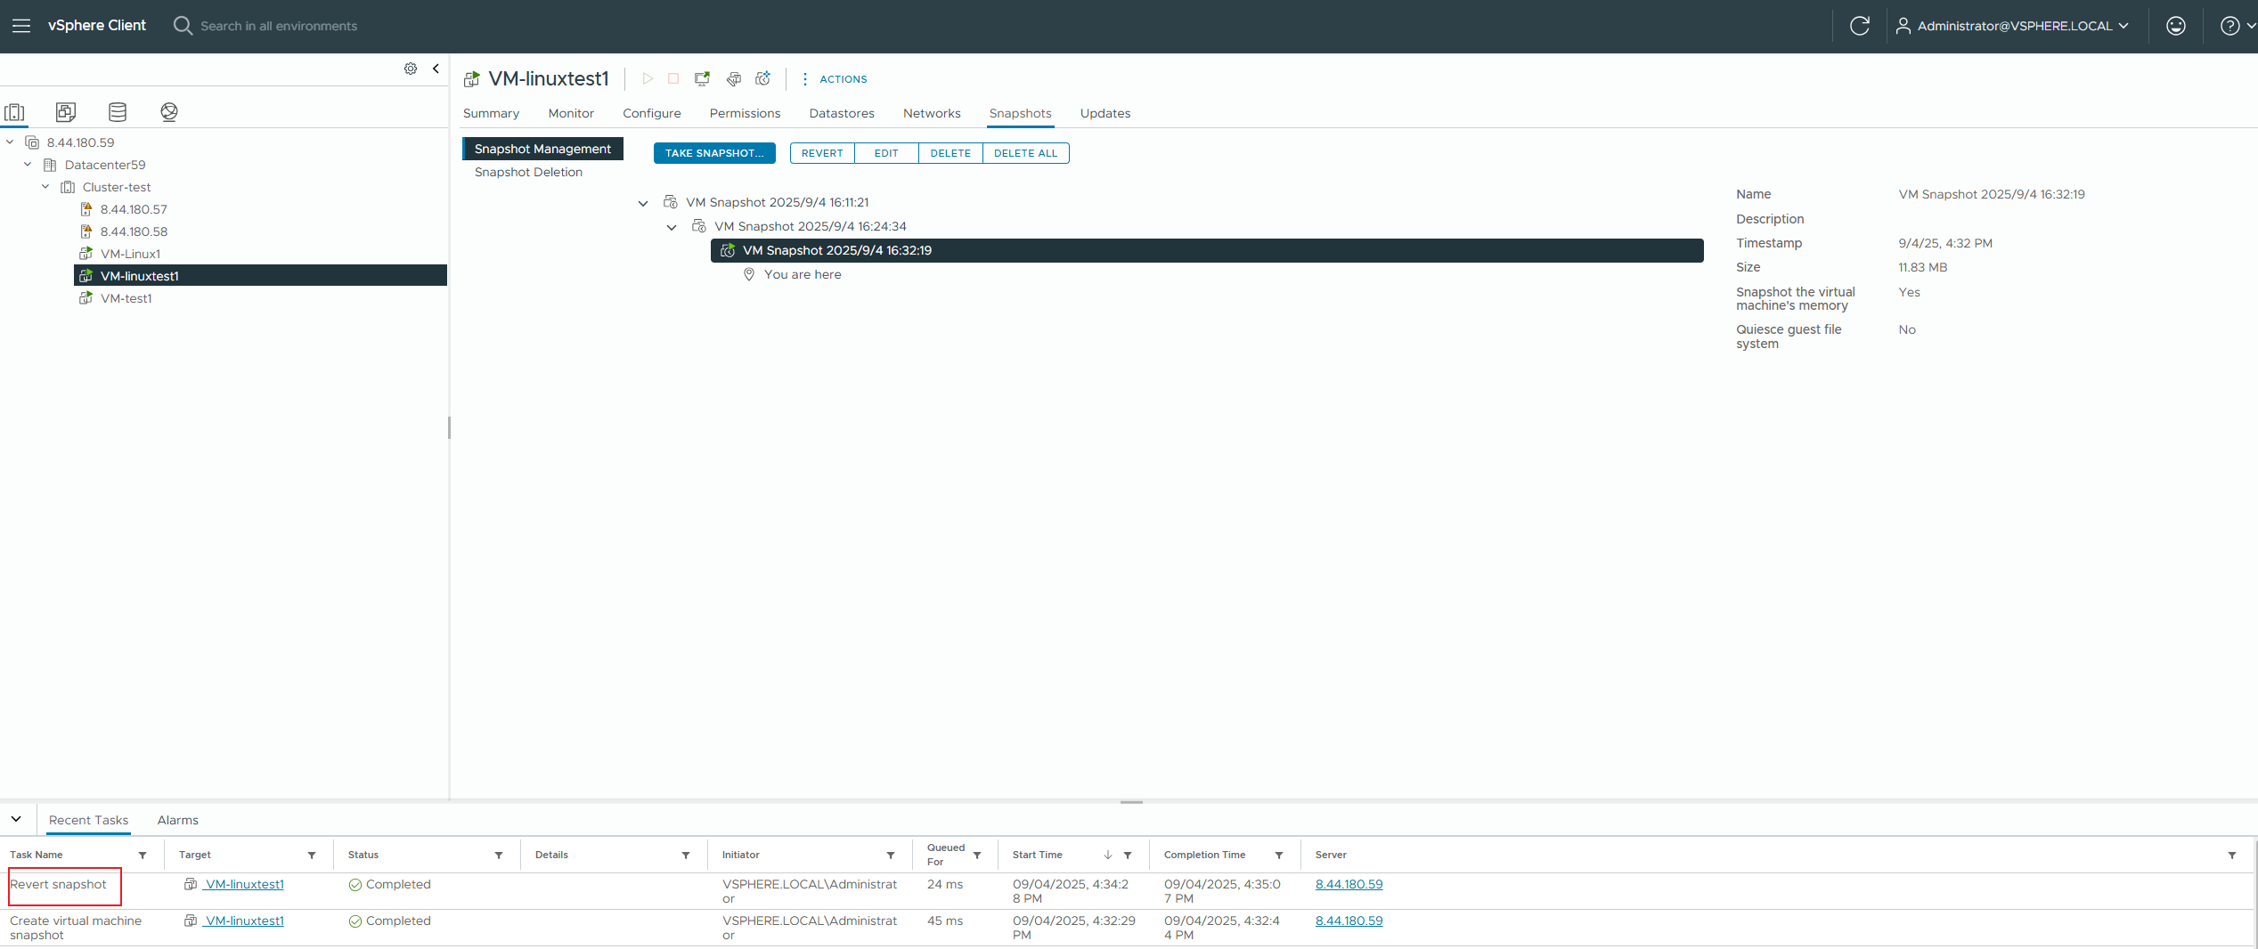The height and width of the screenshot is (949, 2258).
Task: Click the TAKE SNAPSHOT button
Action: (714, 153)
